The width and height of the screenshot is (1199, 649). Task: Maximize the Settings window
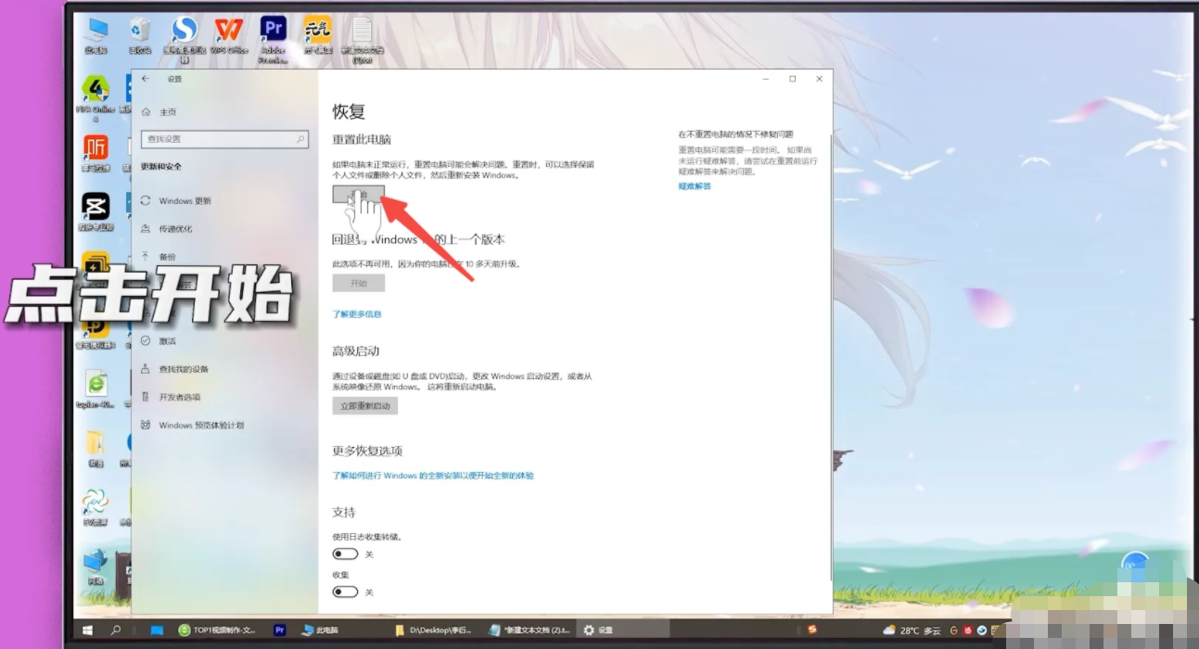click(792, 79)
